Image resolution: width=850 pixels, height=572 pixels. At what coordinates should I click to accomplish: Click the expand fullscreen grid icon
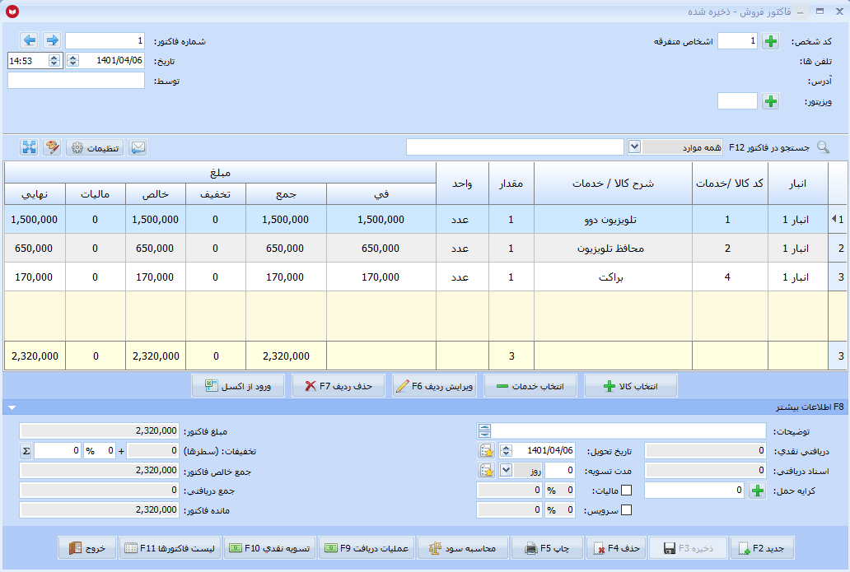click(x=30, y=147)
